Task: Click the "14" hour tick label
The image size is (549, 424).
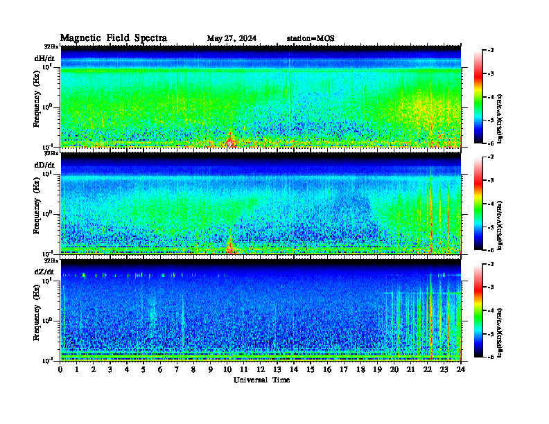Action: 294,370
